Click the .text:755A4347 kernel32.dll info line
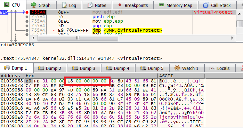This screenshot has width=243, height=128. pos(81,58)
